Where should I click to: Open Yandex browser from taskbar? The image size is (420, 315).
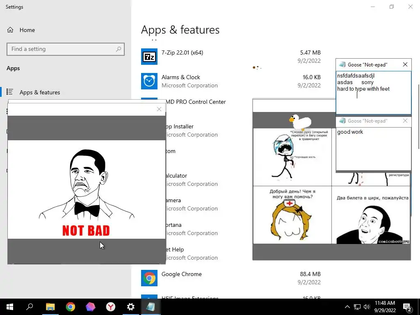110,307
